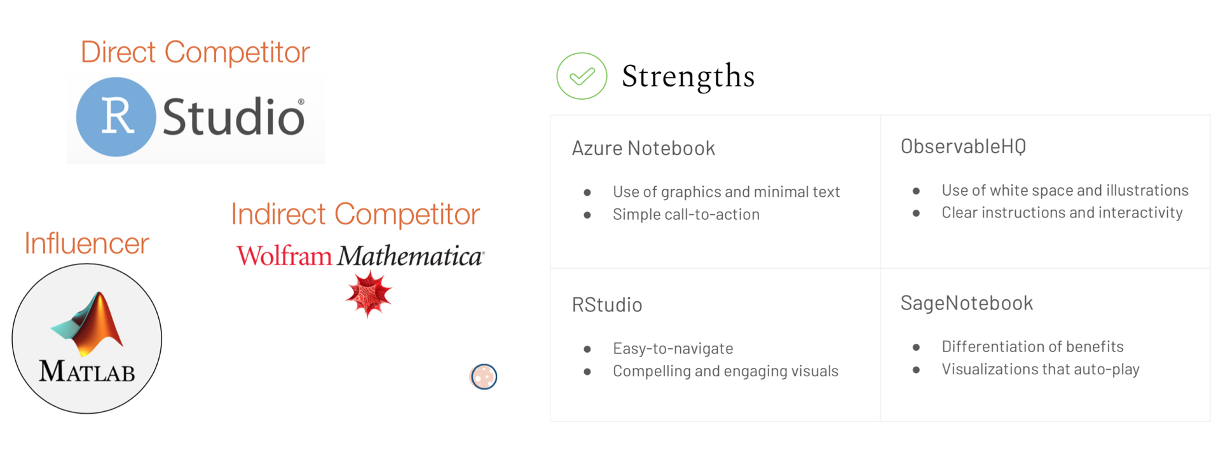The width and height of the screenshot is (1223, 455).
Task: Select the Influencer heading
Action: click(x=86, y=243)
